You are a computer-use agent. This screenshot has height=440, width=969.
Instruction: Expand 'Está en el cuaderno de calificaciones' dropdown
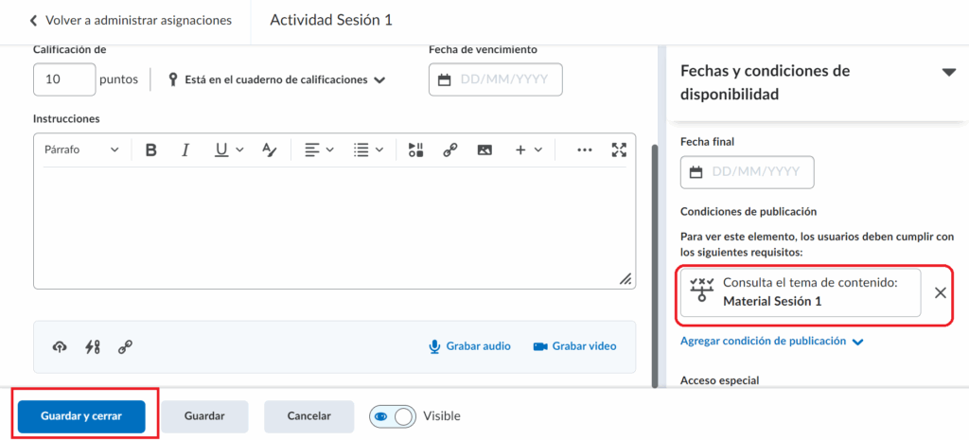pyautogui.click(x=277, y=80)
